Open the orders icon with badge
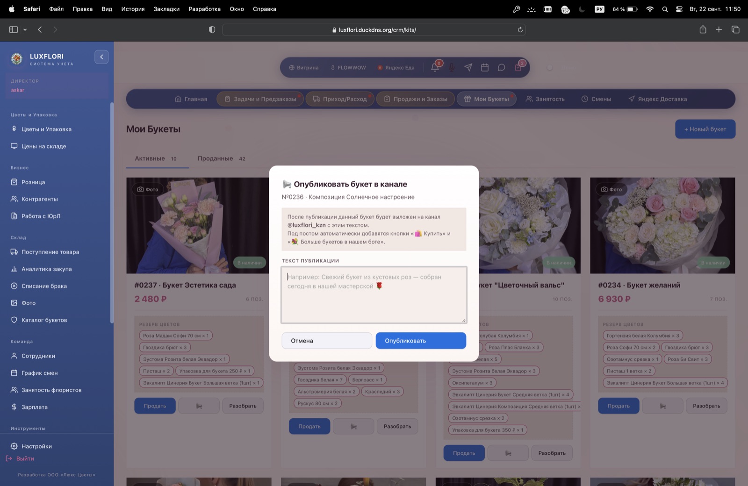 coord(518,67)
